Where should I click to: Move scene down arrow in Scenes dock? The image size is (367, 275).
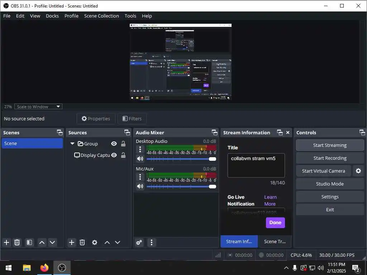[x=52, y=242]
